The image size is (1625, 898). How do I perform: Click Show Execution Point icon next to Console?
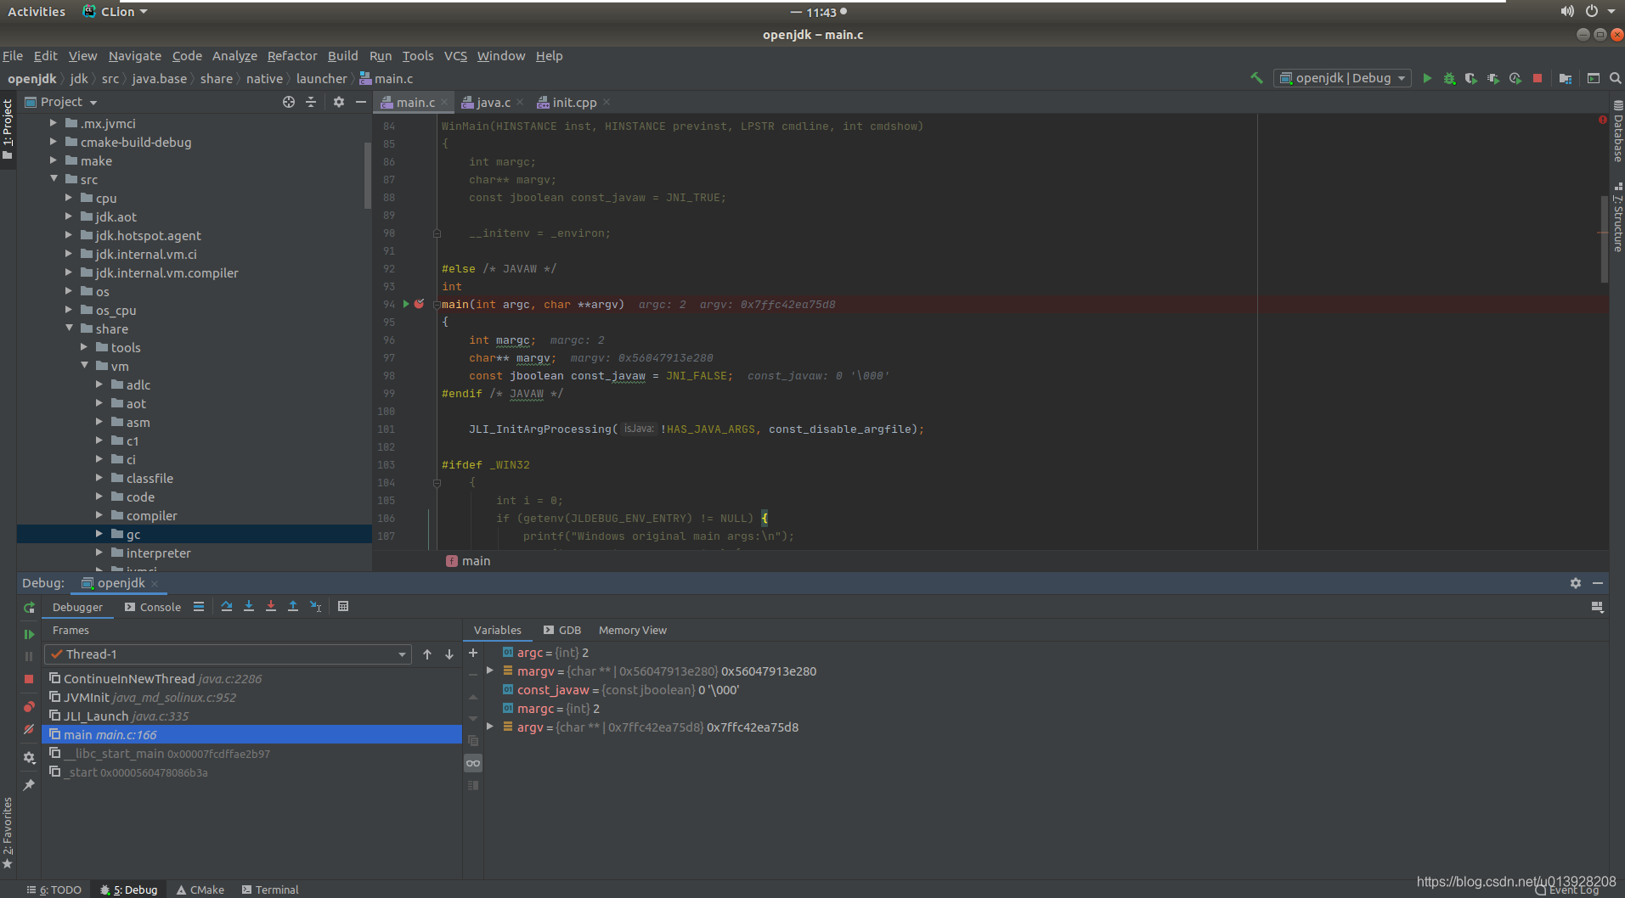tap(199, 606)
